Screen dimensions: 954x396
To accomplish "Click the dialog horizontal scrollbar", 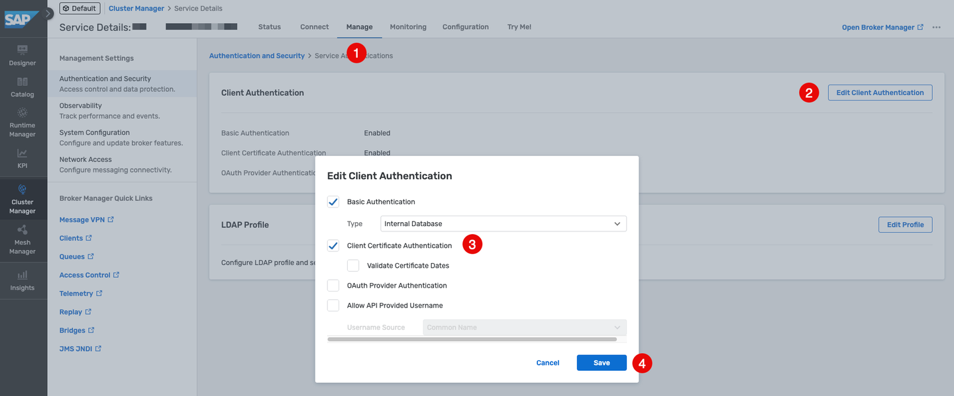I will [472, 339].
